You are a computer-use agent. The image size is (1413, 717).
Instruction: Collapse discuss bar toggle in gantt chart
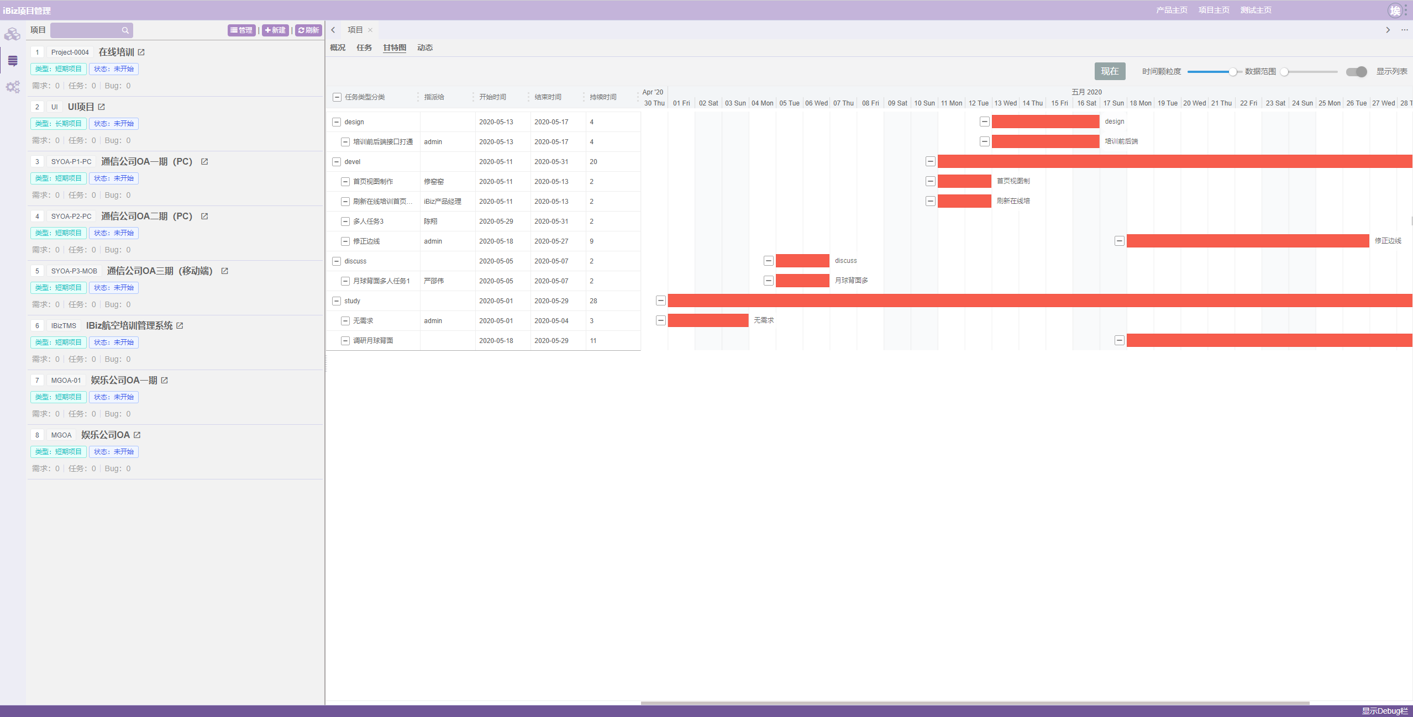click(x=769, y=261)
